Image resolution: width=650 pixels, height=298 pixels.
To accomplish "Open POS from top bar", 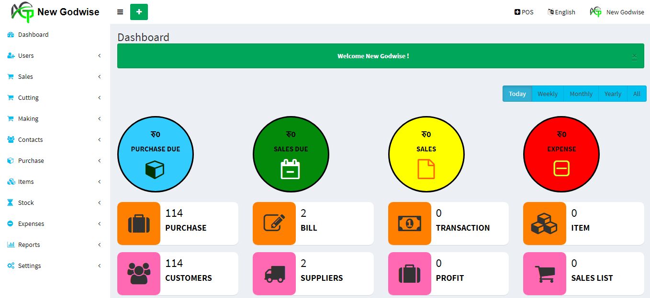I will pos(524,12).
